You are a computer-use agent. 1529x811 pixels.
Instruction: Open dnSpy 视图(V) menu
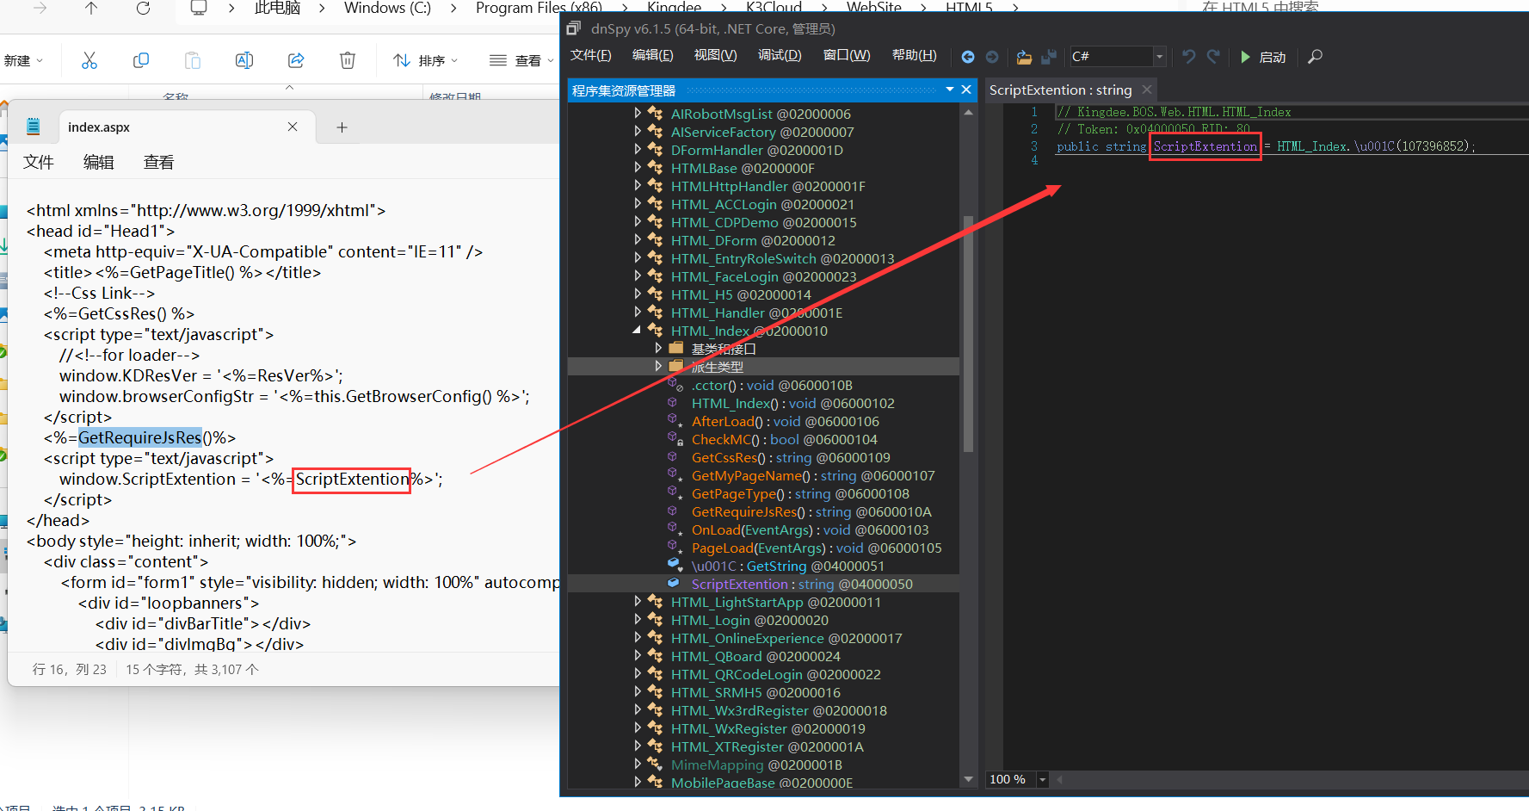coord(716,56)
